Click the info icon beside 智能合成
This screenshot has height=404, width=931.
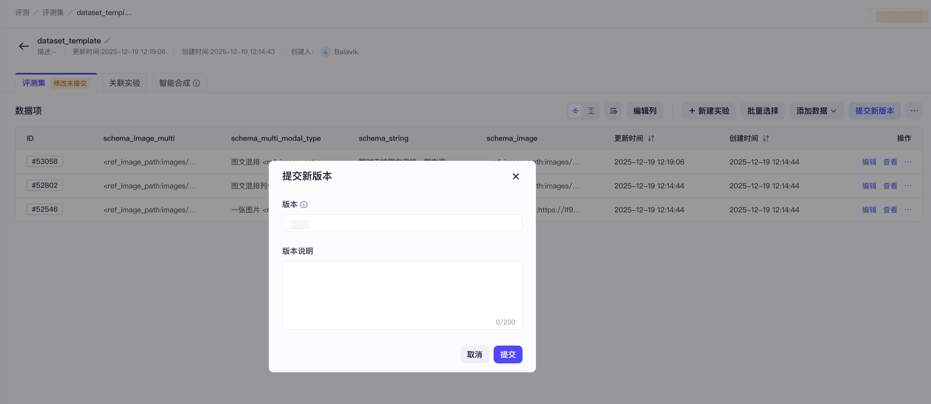pyautogui.click(x=196, y=83)
